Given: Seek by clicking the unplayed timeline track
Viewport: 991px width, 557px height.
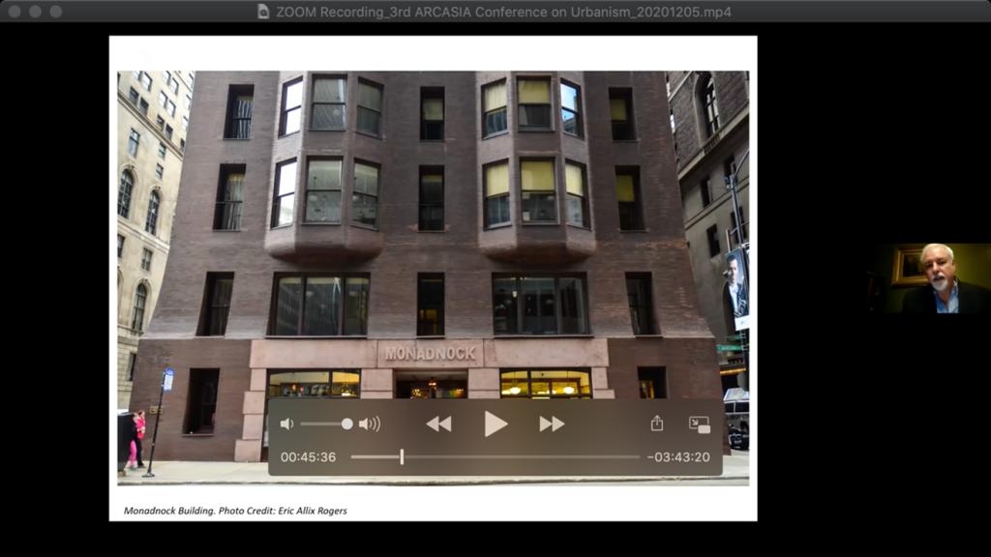Looking at the screenshot, I should [523, 456].
